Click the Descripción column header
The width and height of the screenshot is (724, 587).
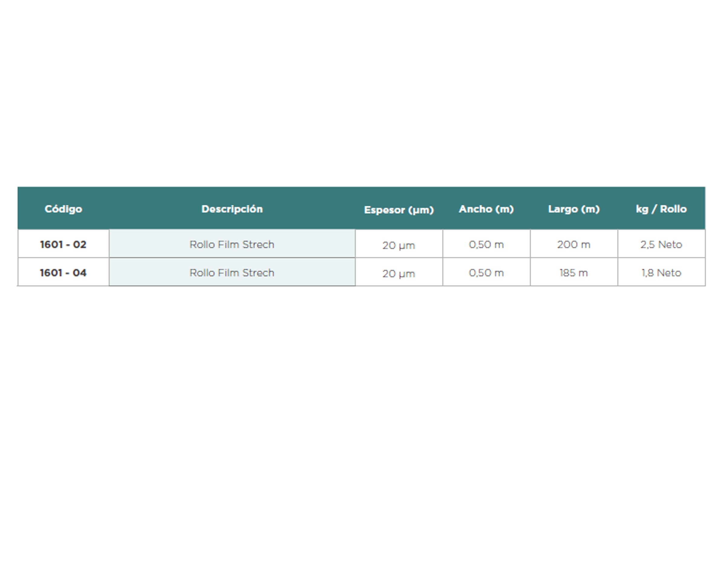pos(232,209)
